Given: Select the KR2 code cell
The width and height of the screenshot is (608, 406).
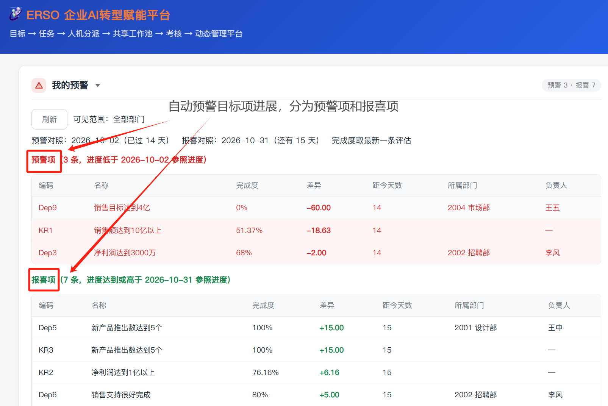Looking at the screenshot, I should pos(46,372).
